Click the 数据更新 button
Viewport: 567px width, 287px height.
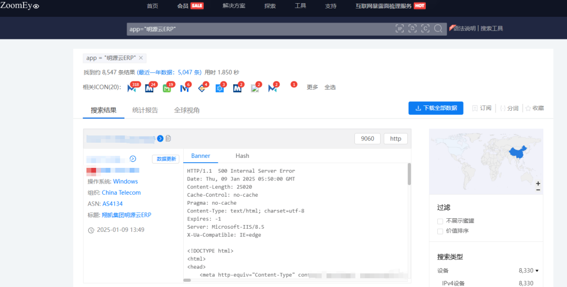166,159
